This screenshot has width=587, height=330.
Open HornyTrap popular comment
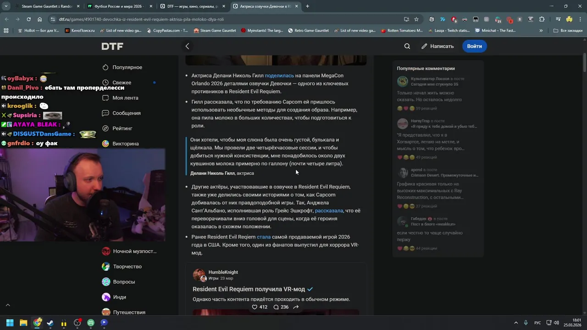pos(438,139)
